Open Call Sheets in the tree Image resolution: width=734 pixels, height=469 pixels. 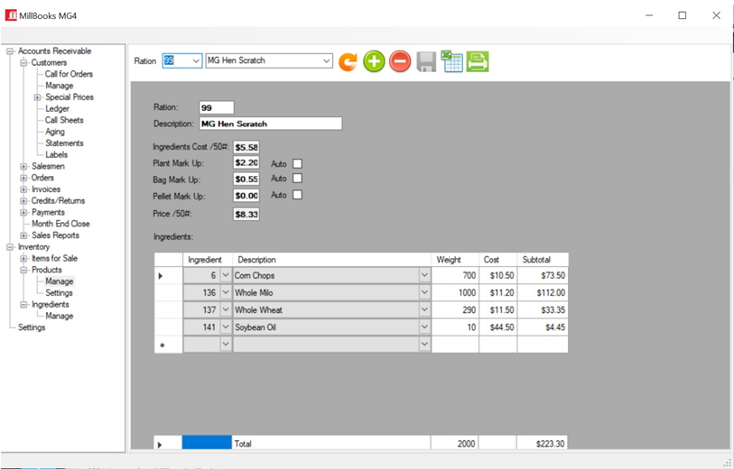(x=64, y=120)
